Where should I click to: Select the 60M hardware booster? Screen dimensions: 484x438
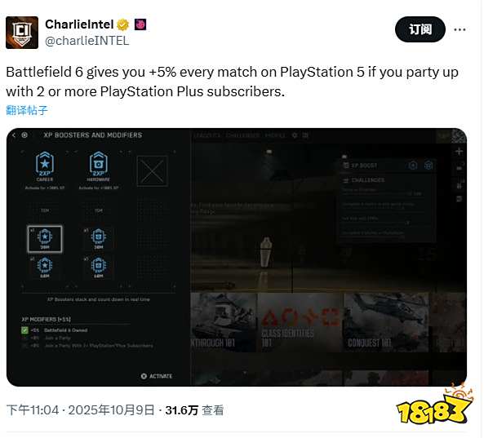(99, 267)
